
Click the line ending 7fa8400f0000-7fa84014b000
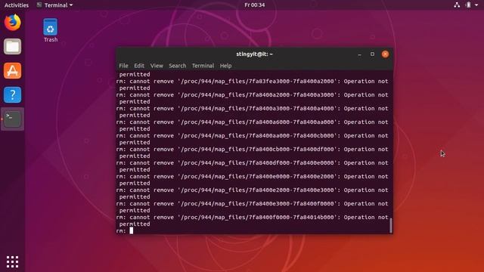[252, 217]
